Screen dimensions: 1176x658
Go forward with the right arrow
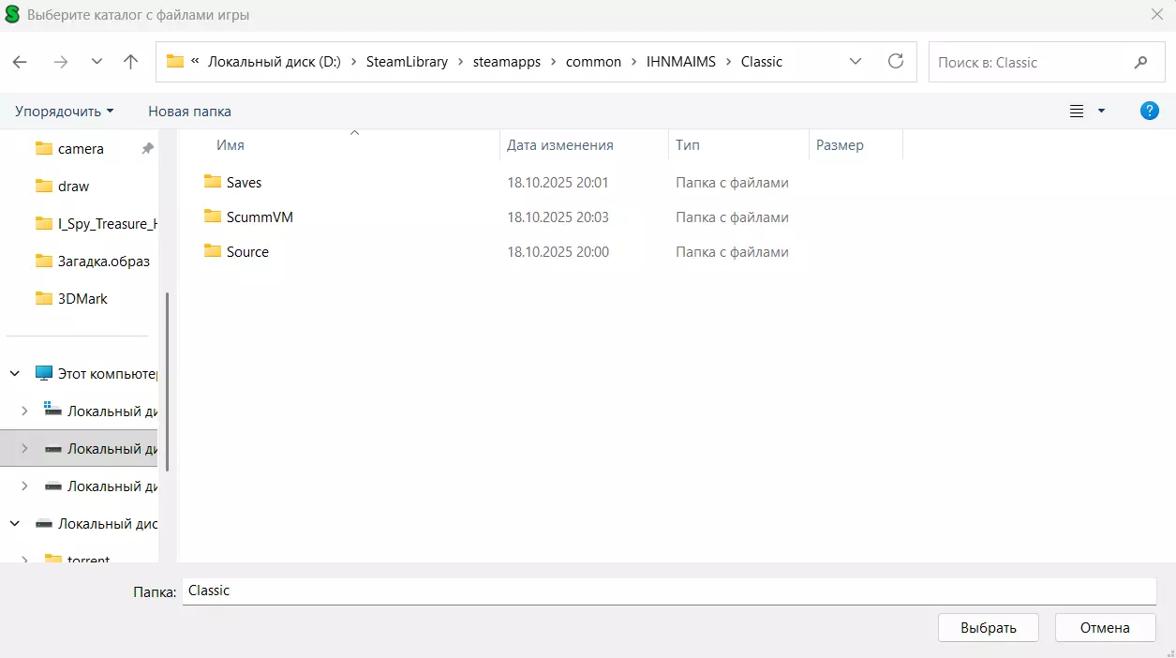(x=61, y=62)
